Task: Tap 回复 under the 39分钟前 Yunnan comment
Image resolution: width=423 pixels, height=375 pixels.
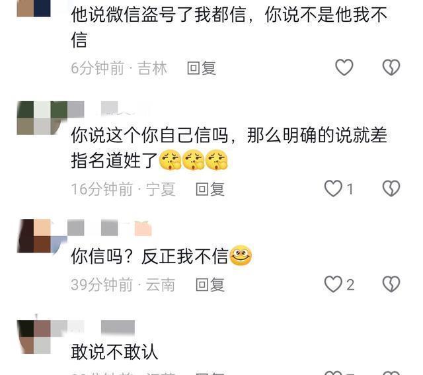Action: [x=210, y=284]
